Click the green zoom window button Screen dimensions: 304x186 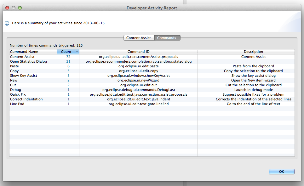click(x=20, y=8)
